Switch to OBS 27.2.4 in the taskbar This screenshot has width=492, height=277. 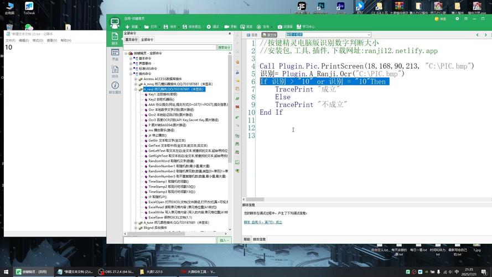click(x=116, y=271)
